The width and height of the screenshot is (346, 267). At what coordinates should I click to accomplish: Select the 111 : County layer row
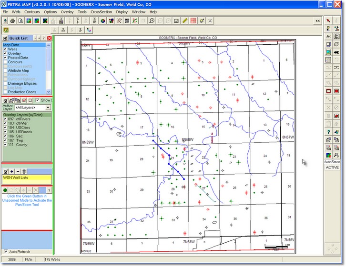27,145
